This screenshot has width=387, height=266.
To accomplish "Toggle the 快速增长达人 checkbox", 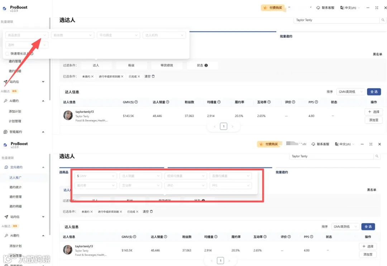I will click(x=7, y=54).
